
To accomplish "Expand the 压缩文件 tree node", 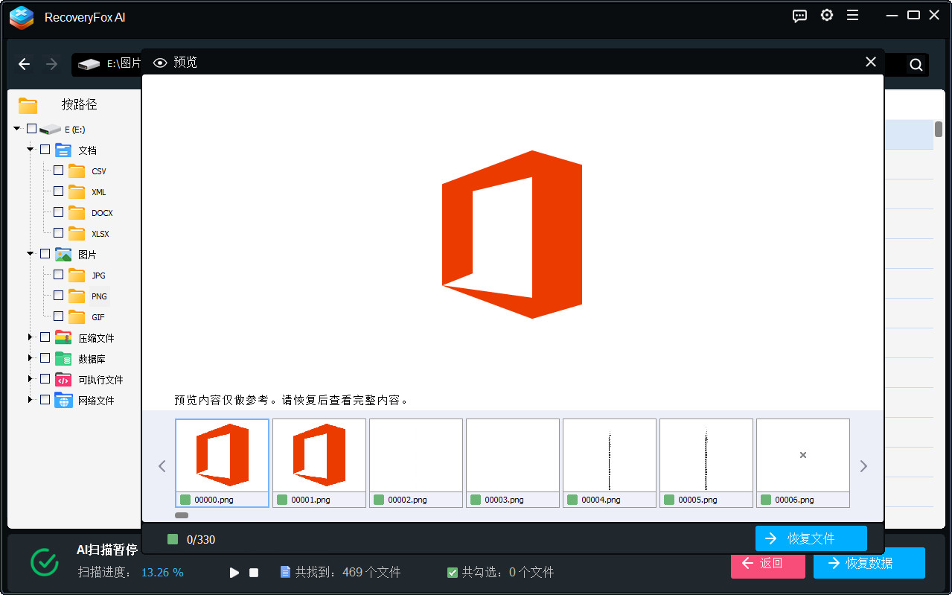I will pyautogui.click(x=30, y=337).
